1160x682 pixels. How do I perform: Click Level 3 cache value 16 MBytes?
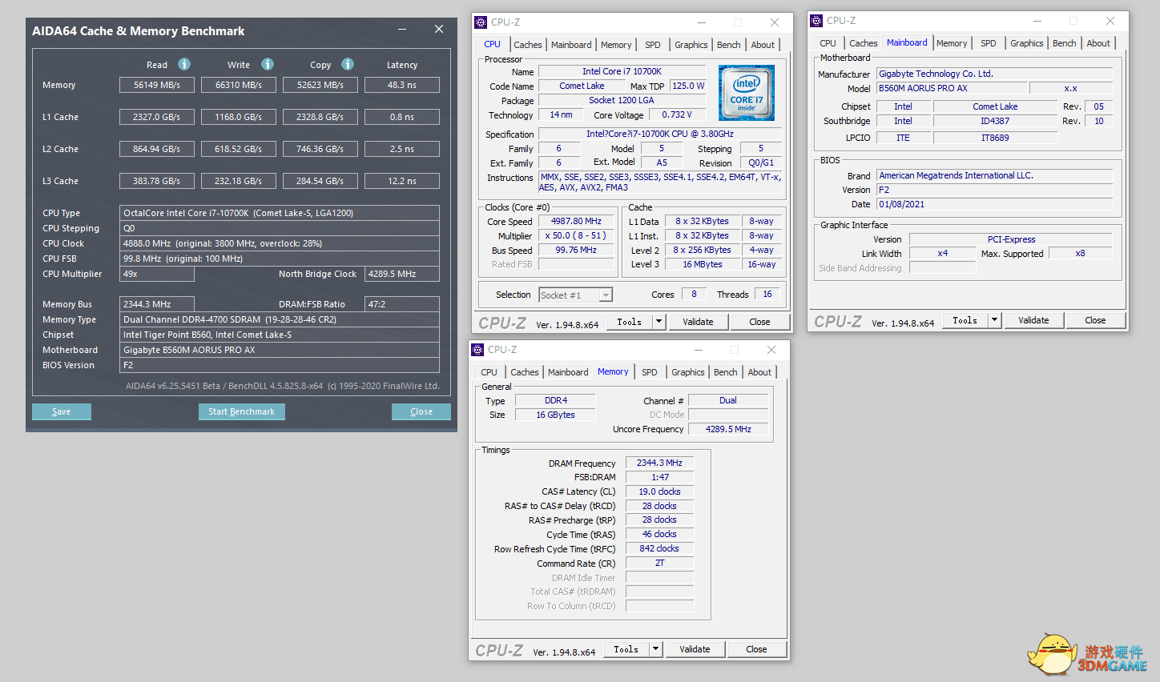coord(703,264)
